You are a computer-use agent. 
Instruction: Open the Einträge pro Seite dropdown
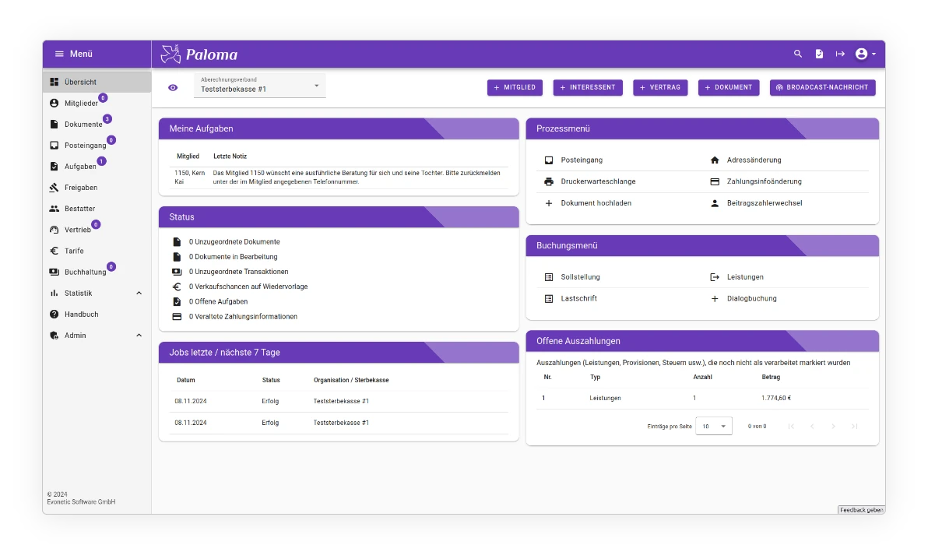pyautogui.click(x=713, y=426)
